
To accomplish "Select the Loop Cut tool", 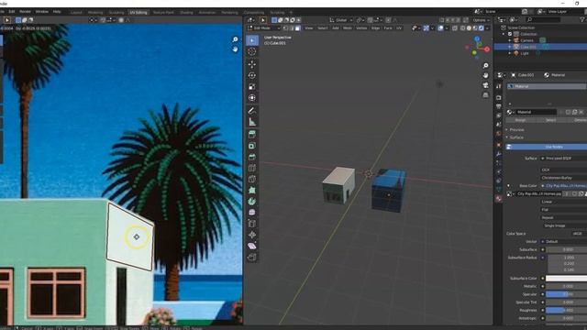I will [x=252, y=168].
